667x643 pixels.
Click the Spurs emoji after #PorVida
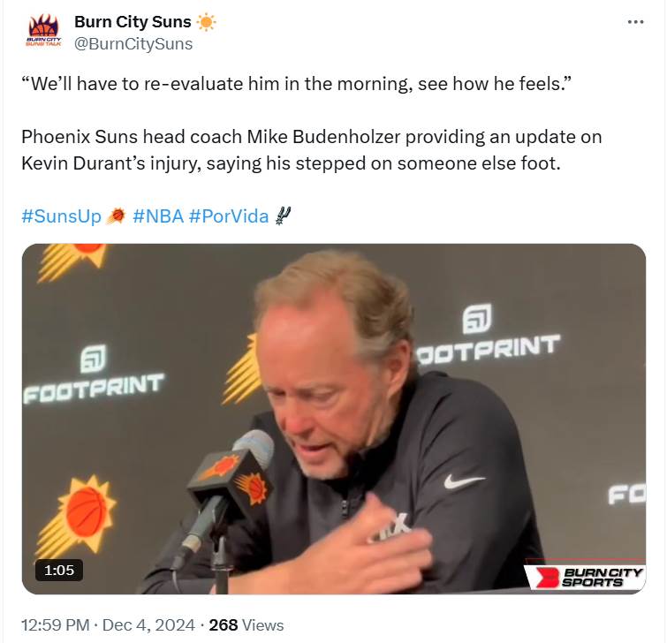[283, 216]
